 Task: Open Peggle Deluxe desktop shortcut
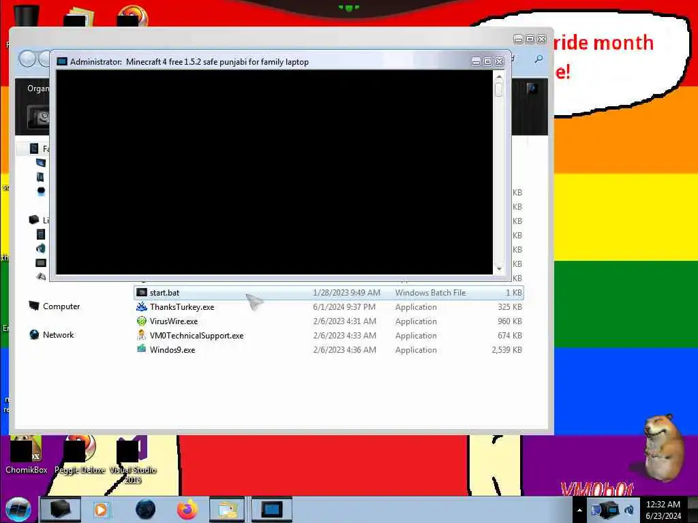tap(80, 455)
